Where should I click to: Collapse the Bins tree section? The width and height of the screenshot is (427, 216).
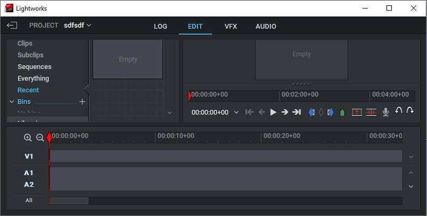point(12,101)
